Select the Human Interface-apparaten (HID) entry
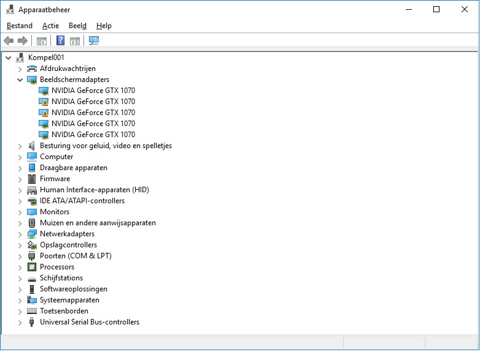This screenshot has height=352, width=480. tap(94, 190)
